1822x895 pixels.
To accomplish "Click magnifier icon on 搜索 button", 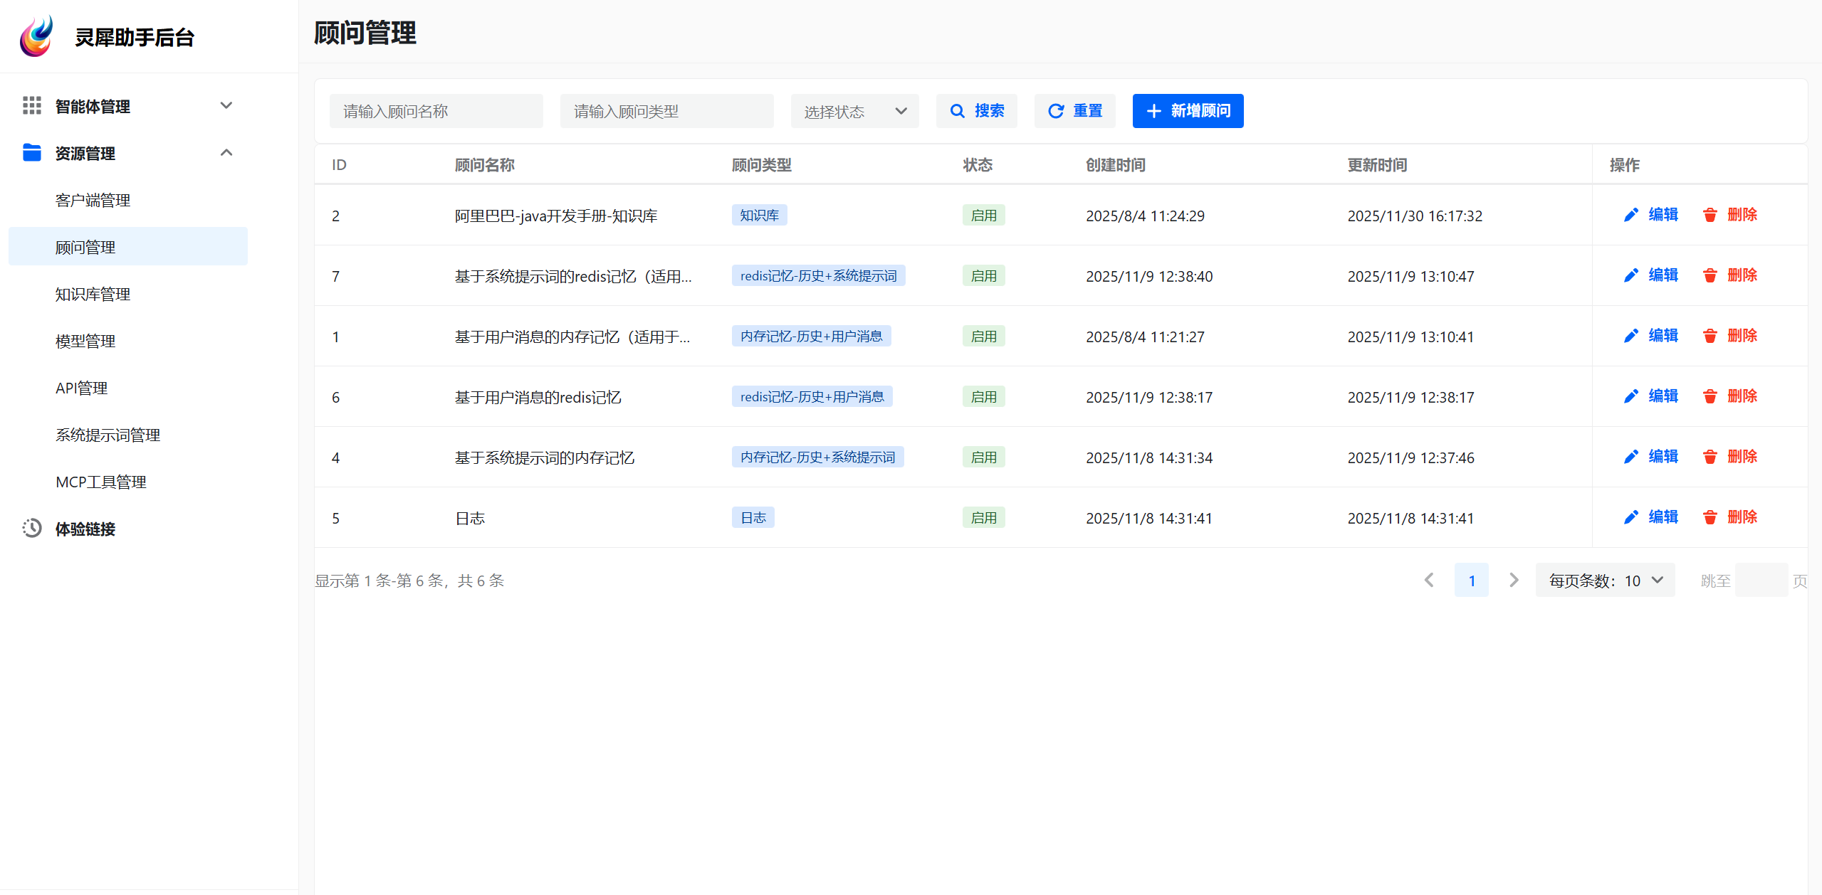I will (x=958, y=111).
